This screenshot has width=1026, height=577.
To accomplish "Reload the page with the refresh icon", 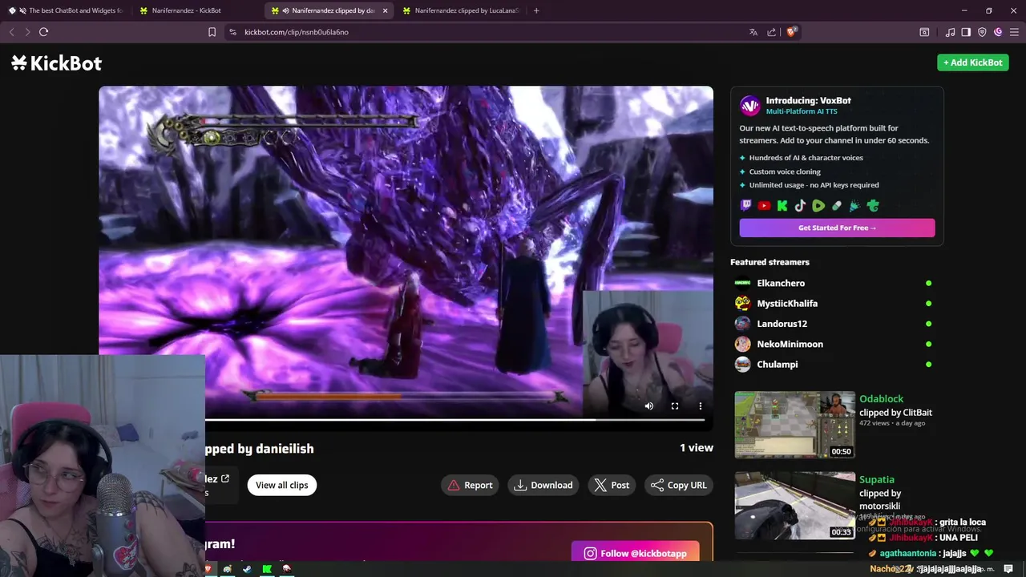I will 43,32.
